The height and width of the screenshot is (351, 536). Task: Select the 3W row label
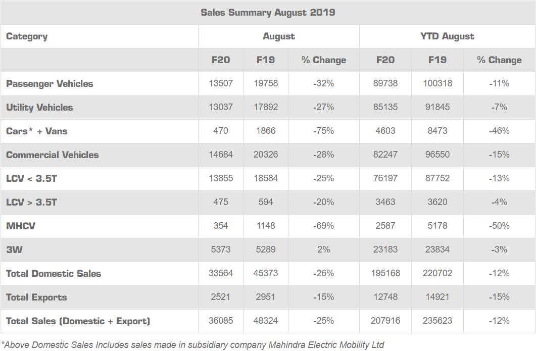tap(13, 249)
